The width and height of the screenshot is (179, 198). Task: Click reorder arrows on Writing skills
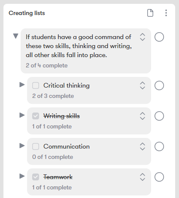click(x=143, y=116)
